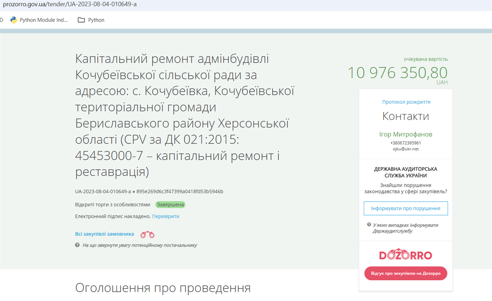Viewport: 492px width, 301px height.
Task: Click Оголошення про проведення heading
Action: (163, 288)
